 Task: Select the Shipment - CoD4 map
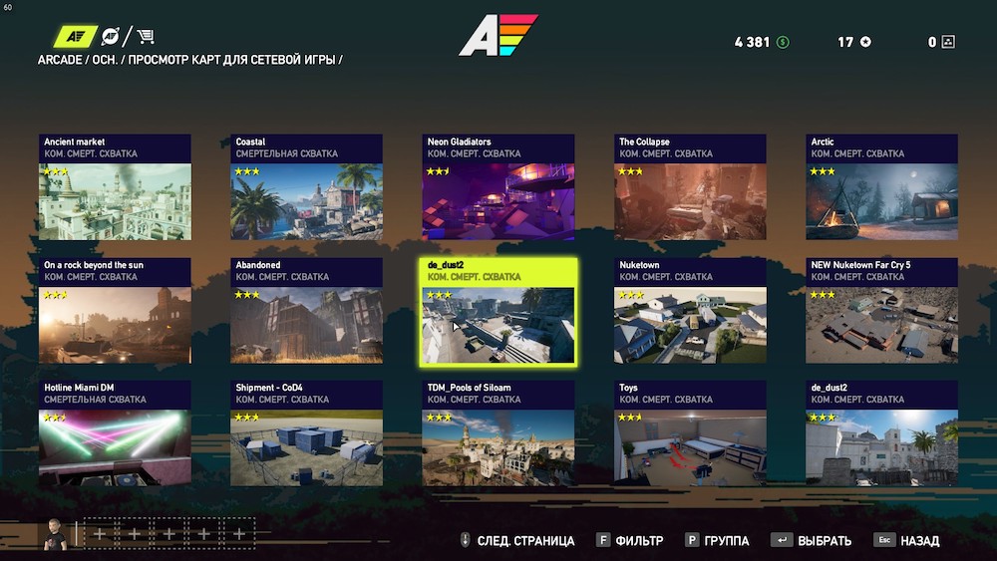click(306, 432)
